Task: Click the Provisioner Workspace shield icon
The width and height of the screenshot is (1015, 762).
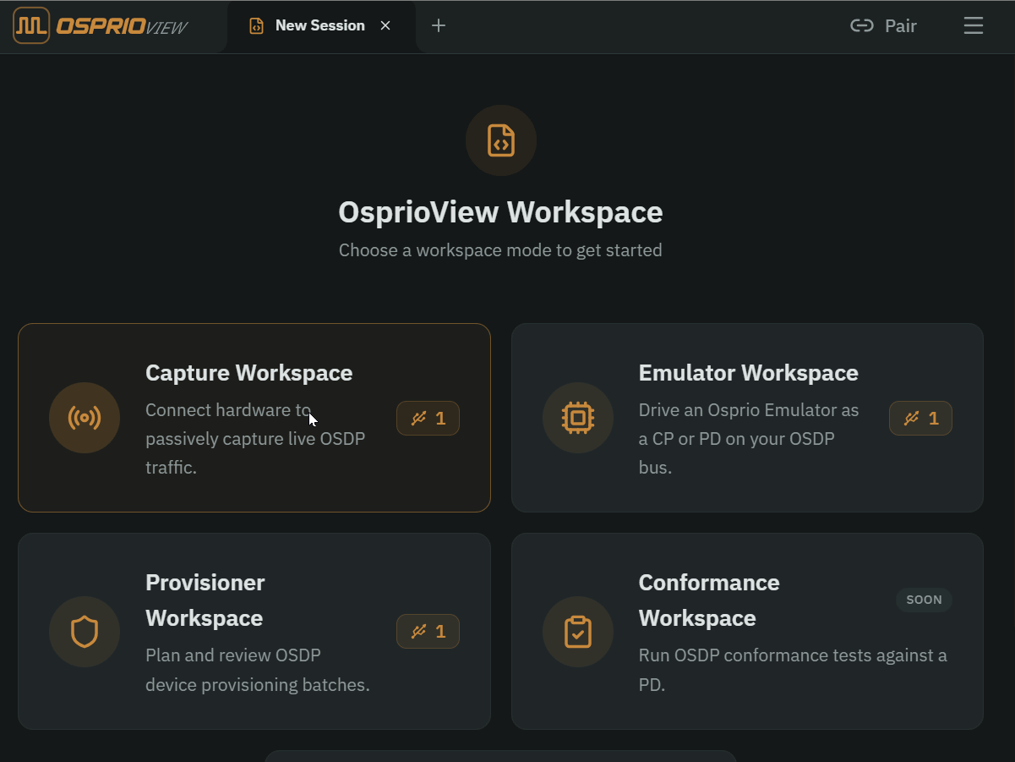Action: (x=85, y=632)
